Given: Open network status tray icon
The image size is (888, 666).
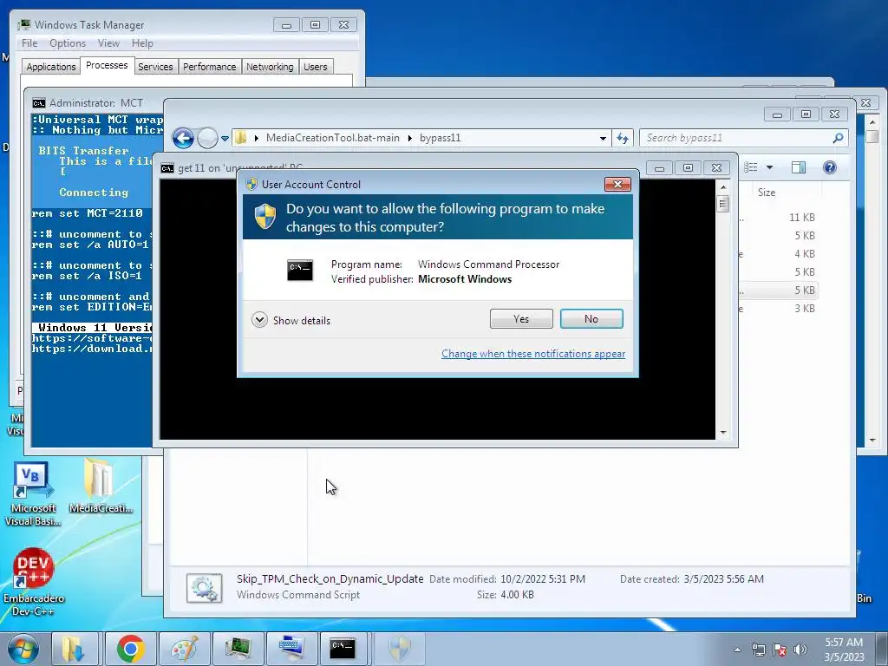Looking at the screenshot, I should tap(758, 650).
